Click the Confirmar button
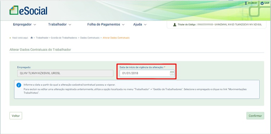The image size is (271, 134). (x=255, y=116)
